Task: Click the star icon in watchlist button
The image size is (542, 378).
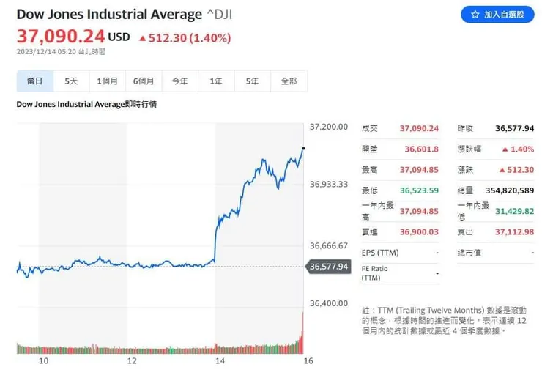Action: coord(475,15)
